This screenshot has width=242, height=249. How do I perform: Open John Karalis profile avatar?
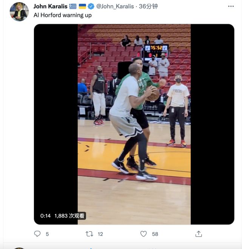pos(19,12)
